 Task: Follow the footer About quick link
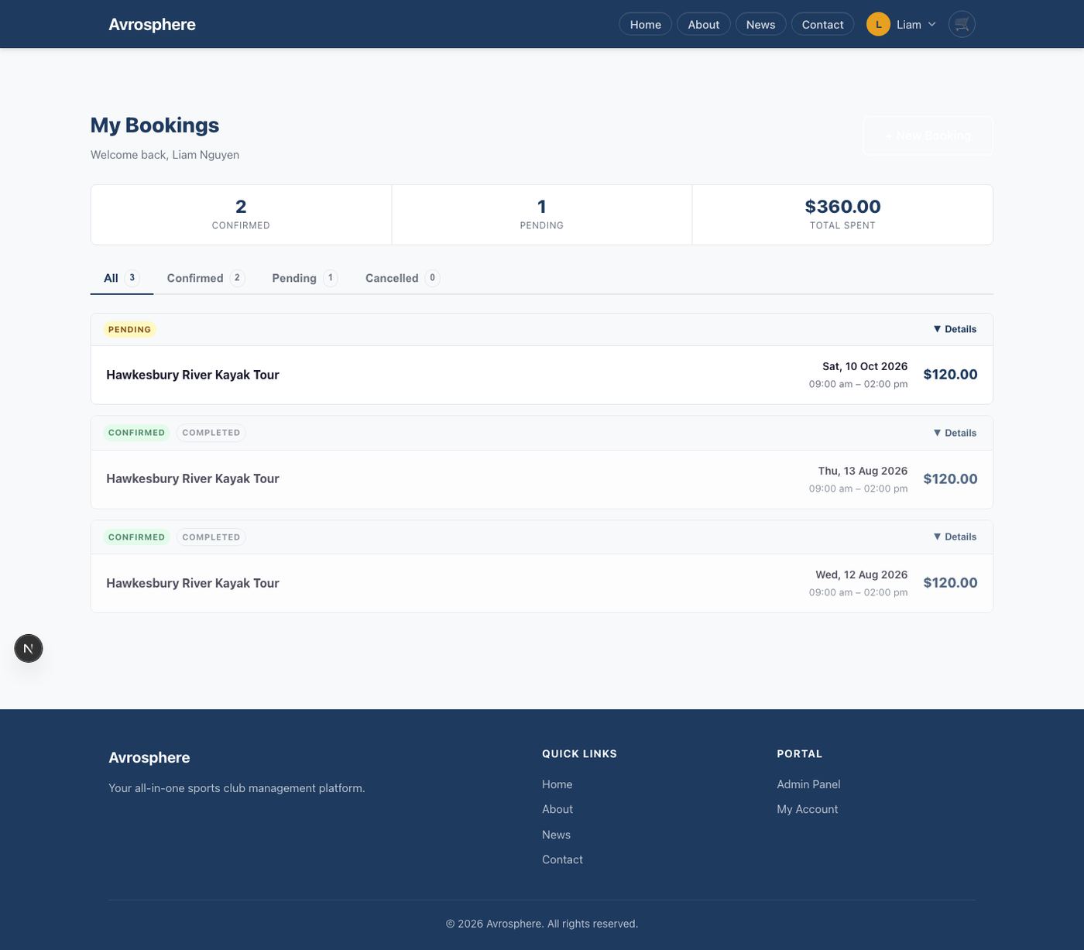(557, 809)
